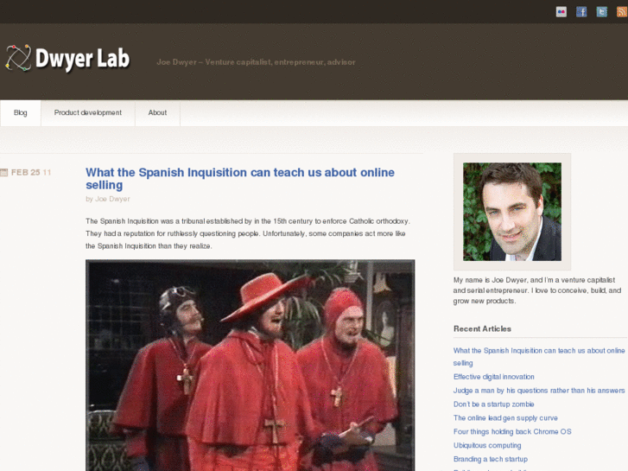
Task: Click the calendar icon beside FEB 25
Action: click(x=4, y=173)
